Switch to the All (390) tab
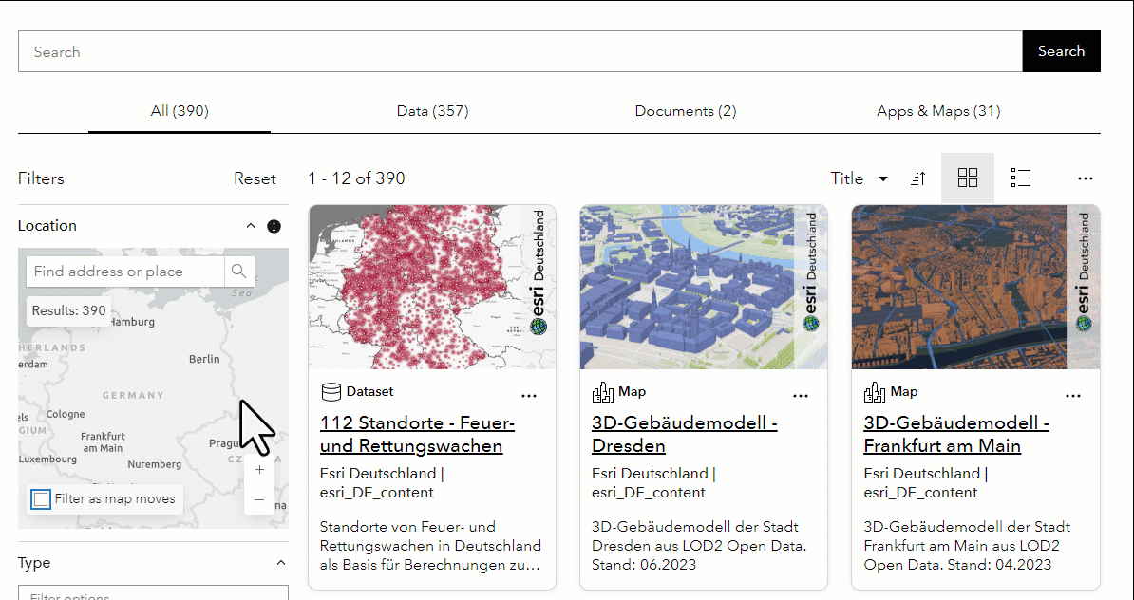 [x=180, y=111]
